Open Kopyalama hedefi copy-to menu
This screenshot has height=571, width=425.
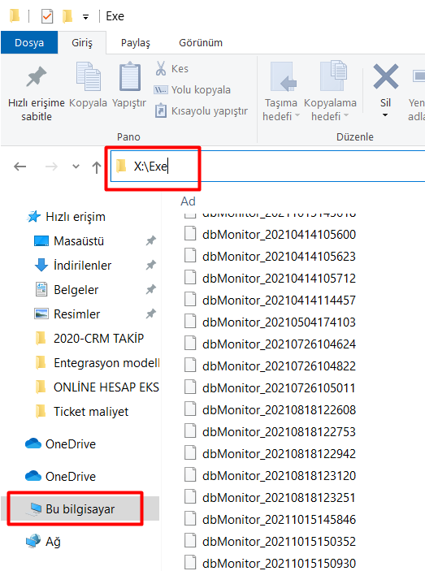(330, 92)
